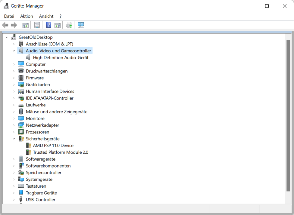Expand the Systemgeräte category chevron
Viewport: 294px width, 215px height.
click(x=14, y=179)
